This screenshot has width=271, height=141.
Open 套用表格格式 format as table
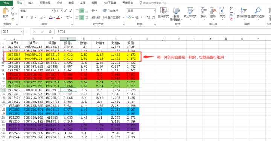click(x=176, y=14)
